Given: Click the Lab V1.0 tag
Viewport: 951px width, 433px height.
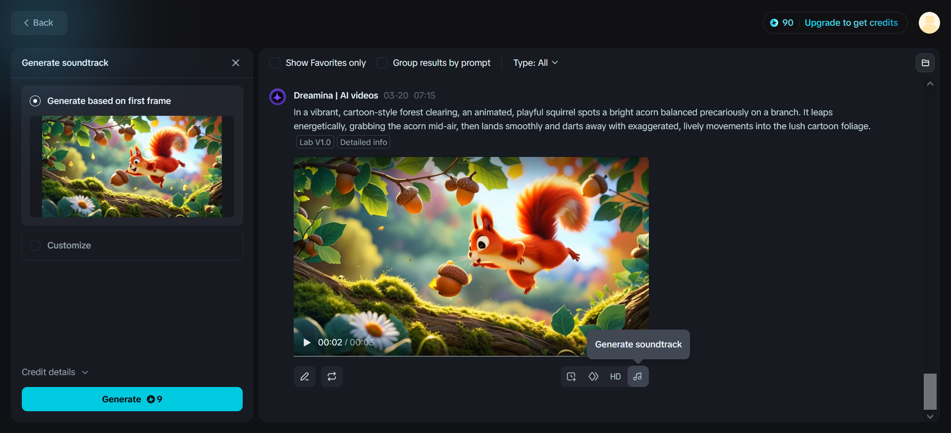Looking at the screenshot, I should tap(315, 142).
